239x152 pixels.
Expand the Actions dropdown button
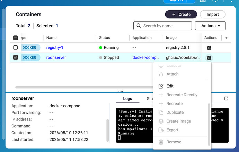coord(210,26)
